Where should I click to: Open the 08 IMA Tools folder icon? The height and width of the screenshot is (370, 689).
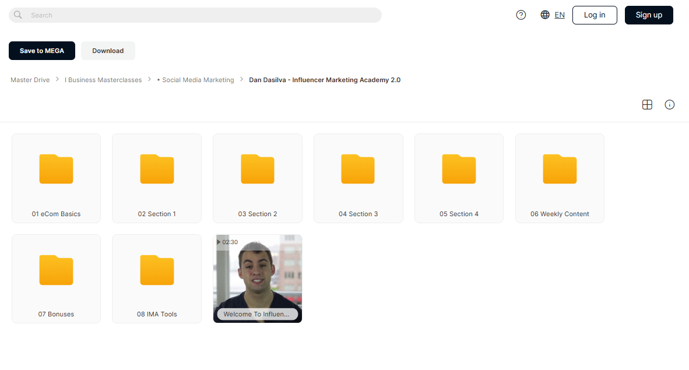pyautogui.click(x=157, y=270)
